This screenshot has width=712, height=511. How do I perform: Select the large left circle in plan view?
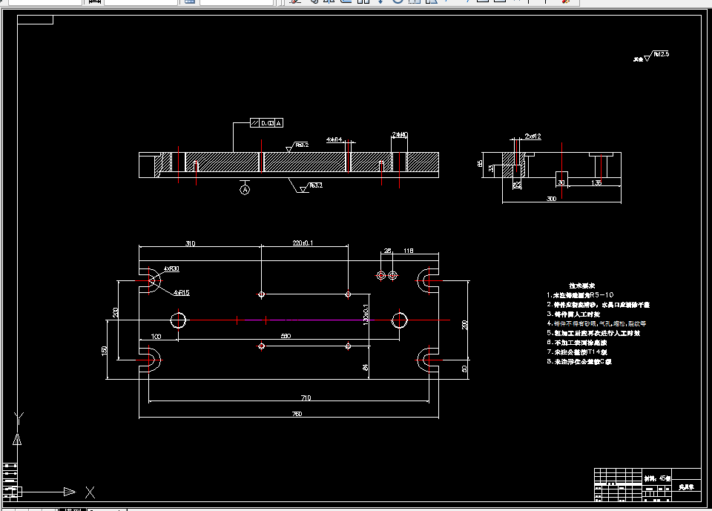[x=179, y=320]
